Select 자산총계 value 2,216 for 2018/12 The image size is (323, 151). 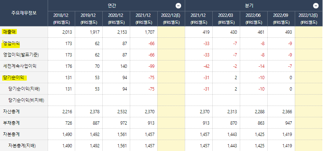[67, 112]
